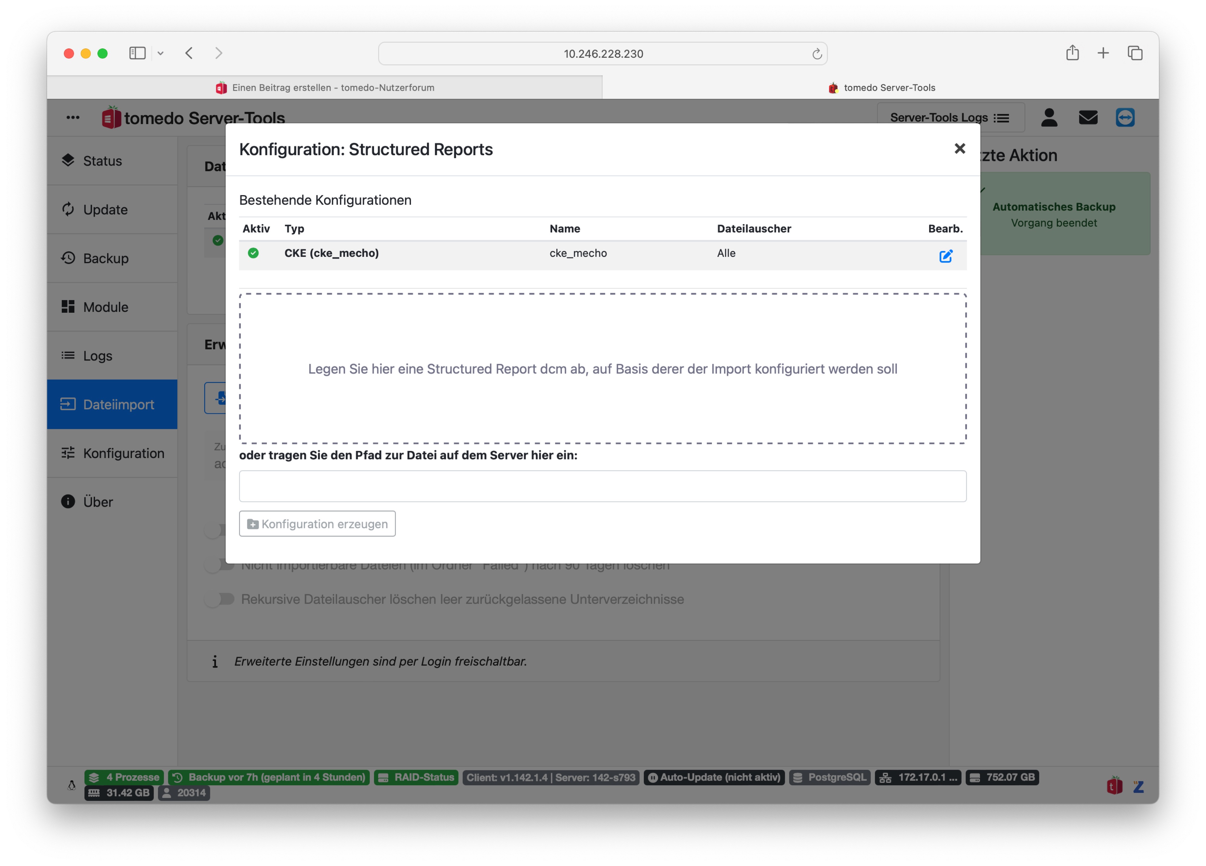Click the 4 Prozesse status badge
Viewport: 1206px width, 866px height.
123,777
